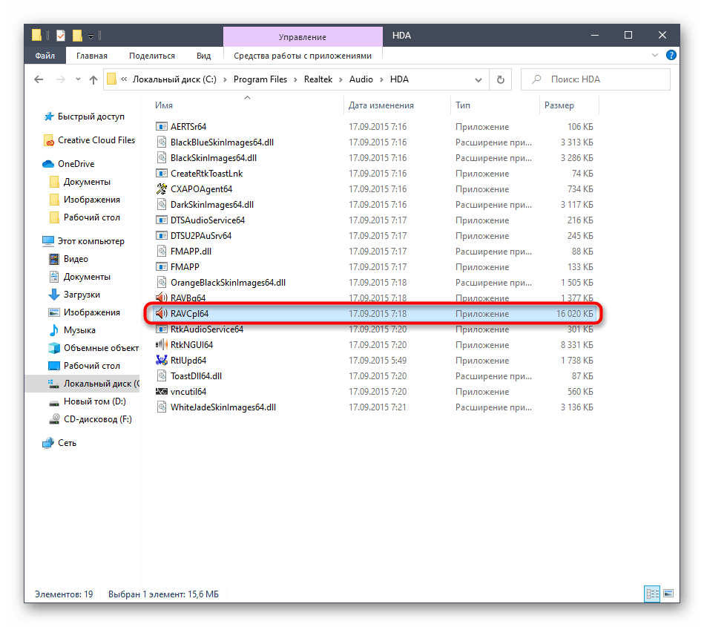Click in the Поиск: HDA search field

coord(596,79)
